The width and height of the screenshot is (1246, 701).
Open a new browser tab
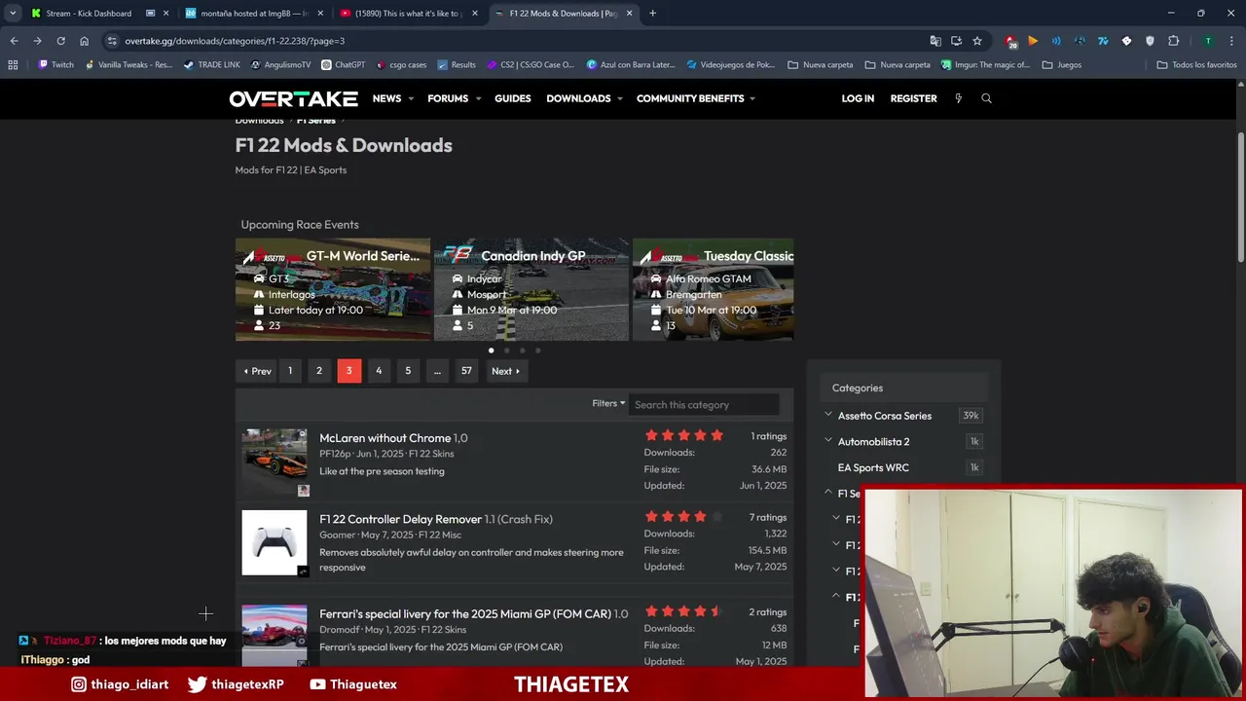tap(652, 14)
